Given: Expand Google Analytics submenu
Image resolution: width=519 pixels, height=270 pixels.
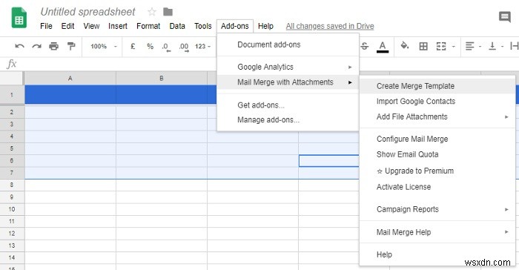Looking at the screenshot, I should (288, 67).
